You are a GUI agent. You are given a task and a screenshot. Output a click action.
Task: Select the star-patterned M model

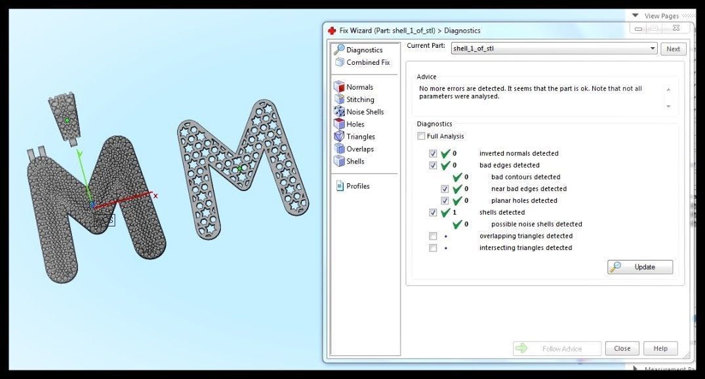(243, 169)
